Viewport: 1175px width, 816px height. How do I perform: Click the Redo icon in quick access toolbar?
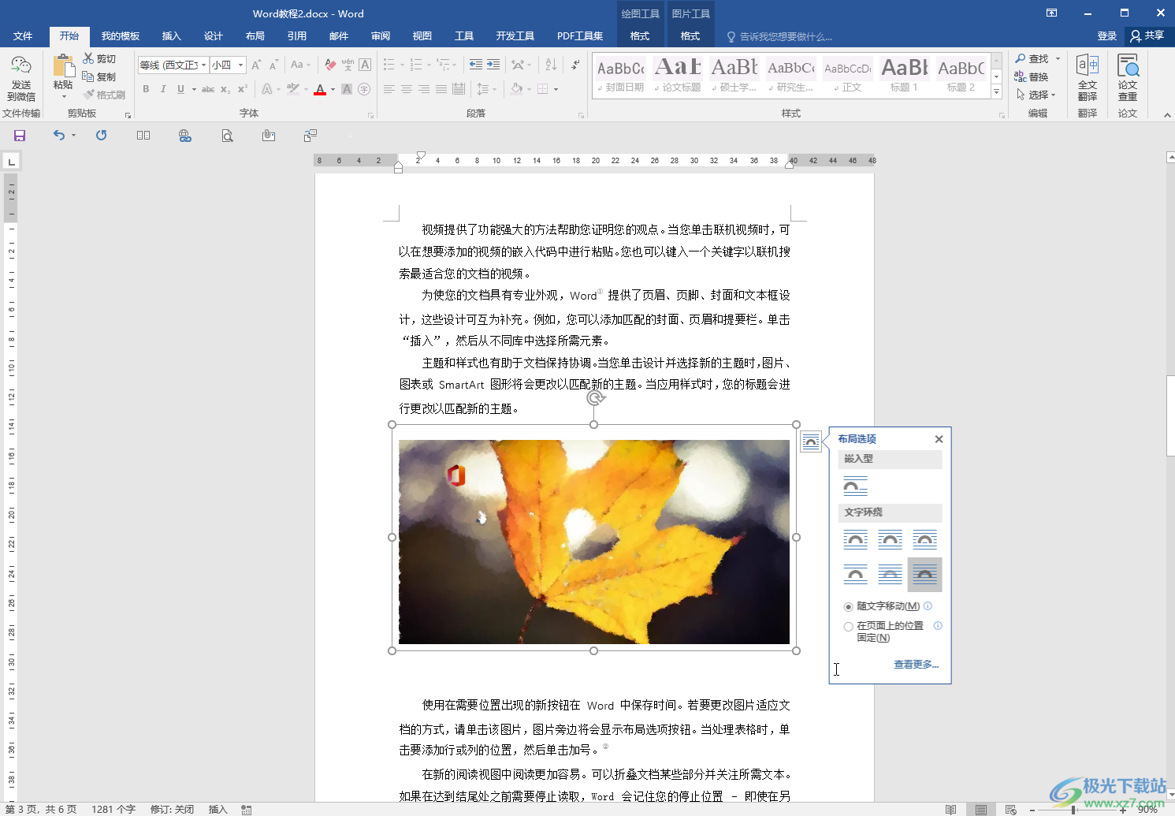pyautogui.click(x=101, y=136)
